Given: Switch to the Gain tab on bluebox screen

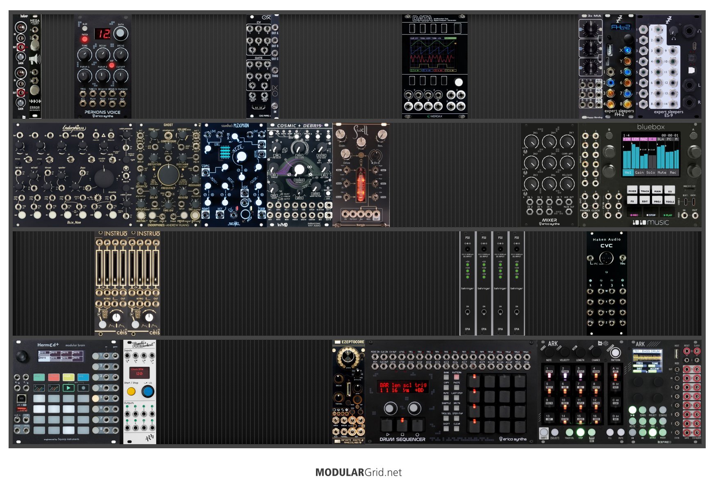Looking at the screenshot, I should click(x=639, y=173).
